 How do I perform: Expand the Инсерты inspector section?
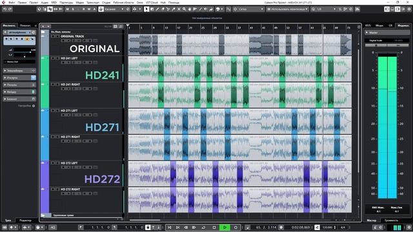point(19,77)
